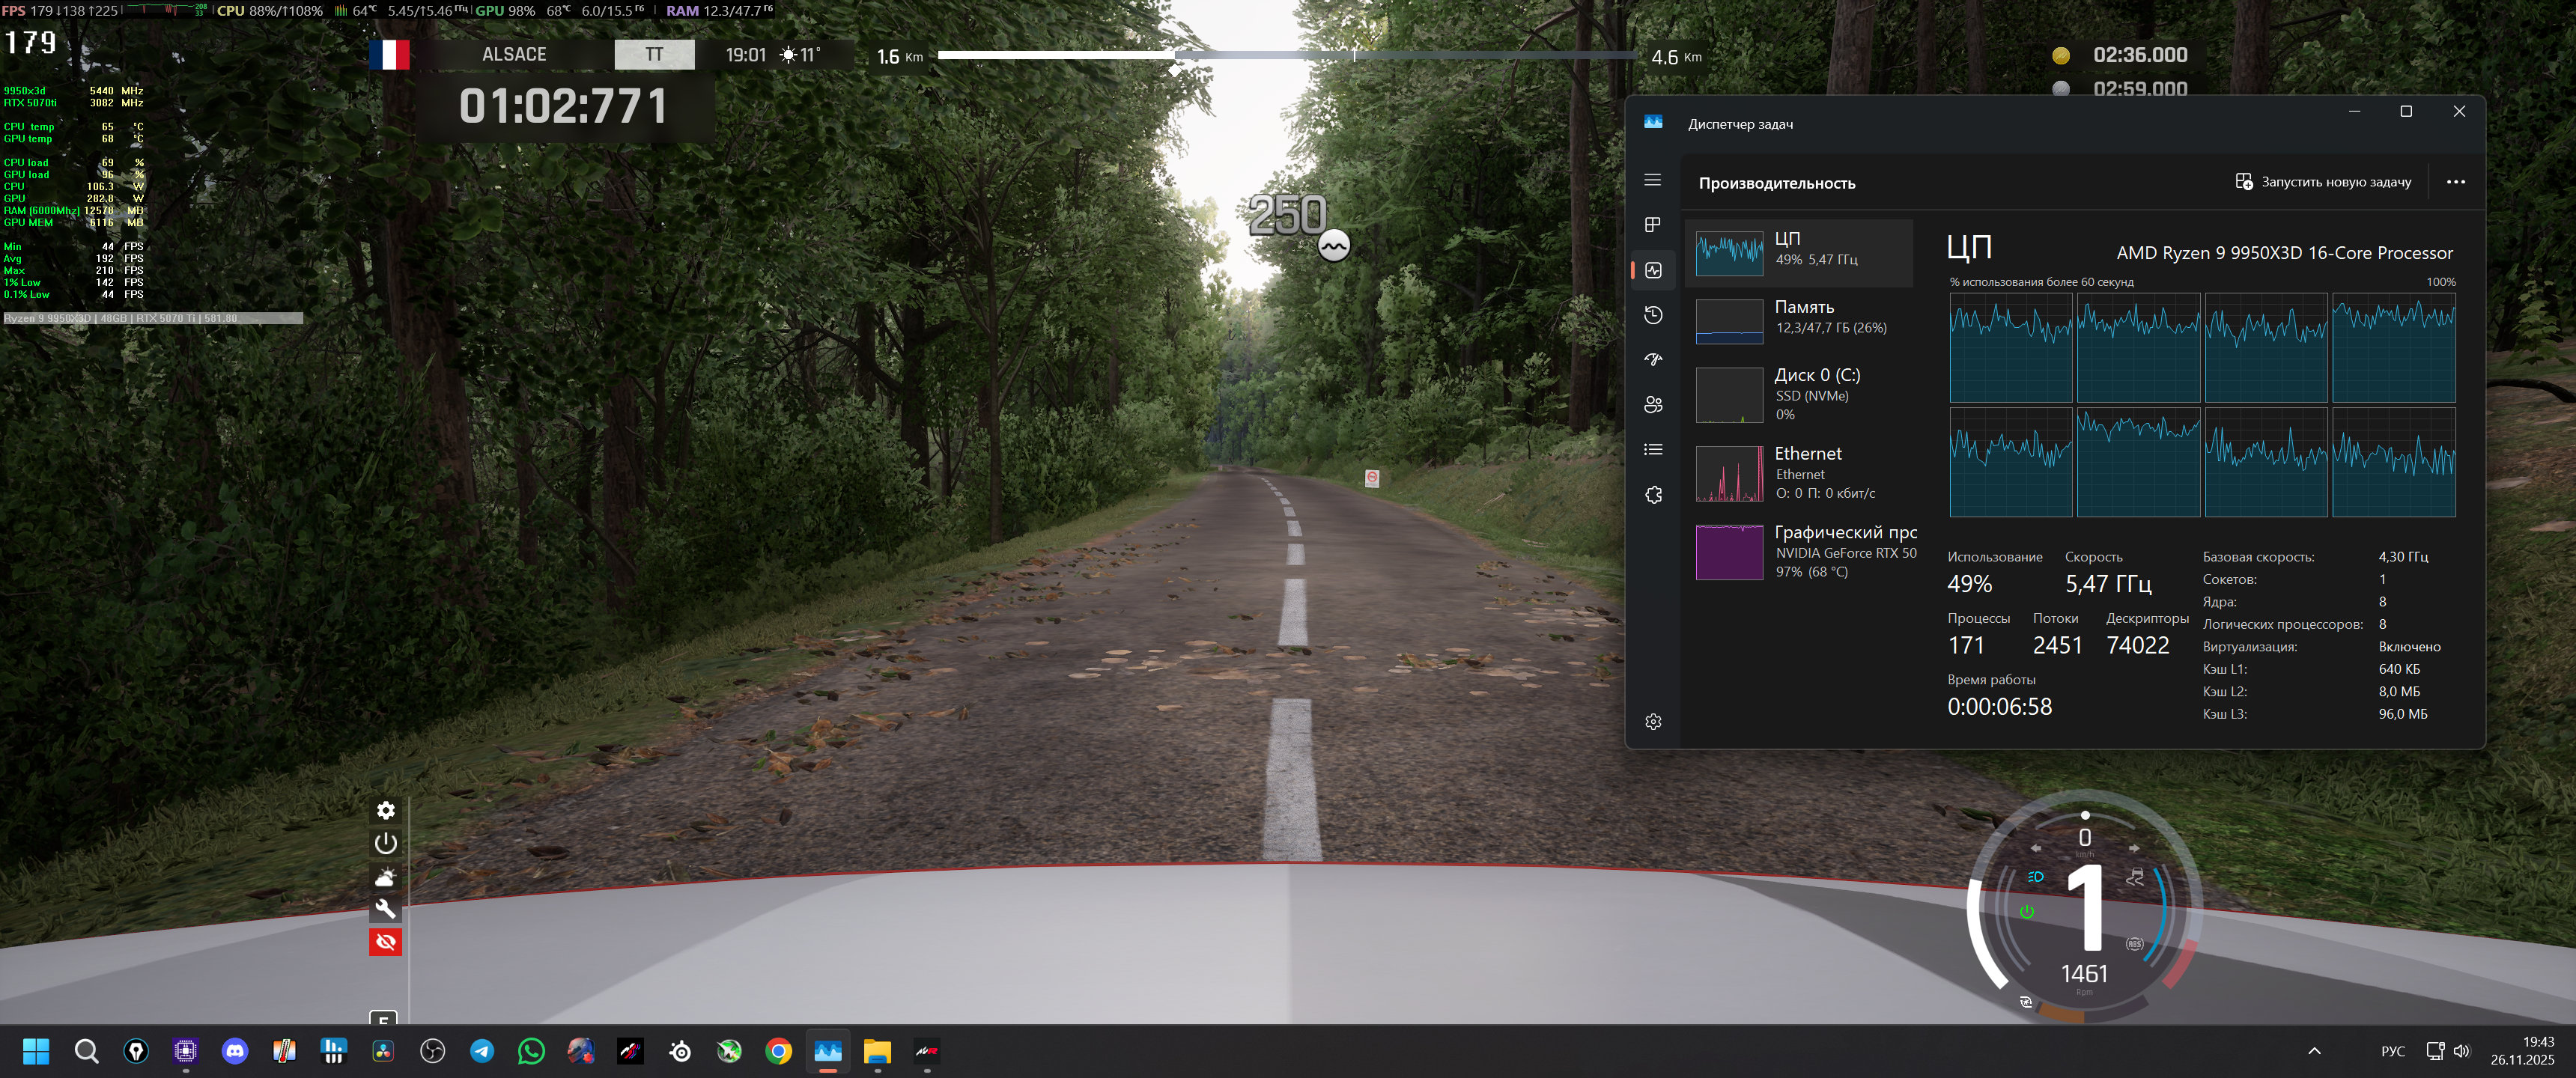
Task: Toggle РУС keyboard language indicator
Action: point(2392,1051)
